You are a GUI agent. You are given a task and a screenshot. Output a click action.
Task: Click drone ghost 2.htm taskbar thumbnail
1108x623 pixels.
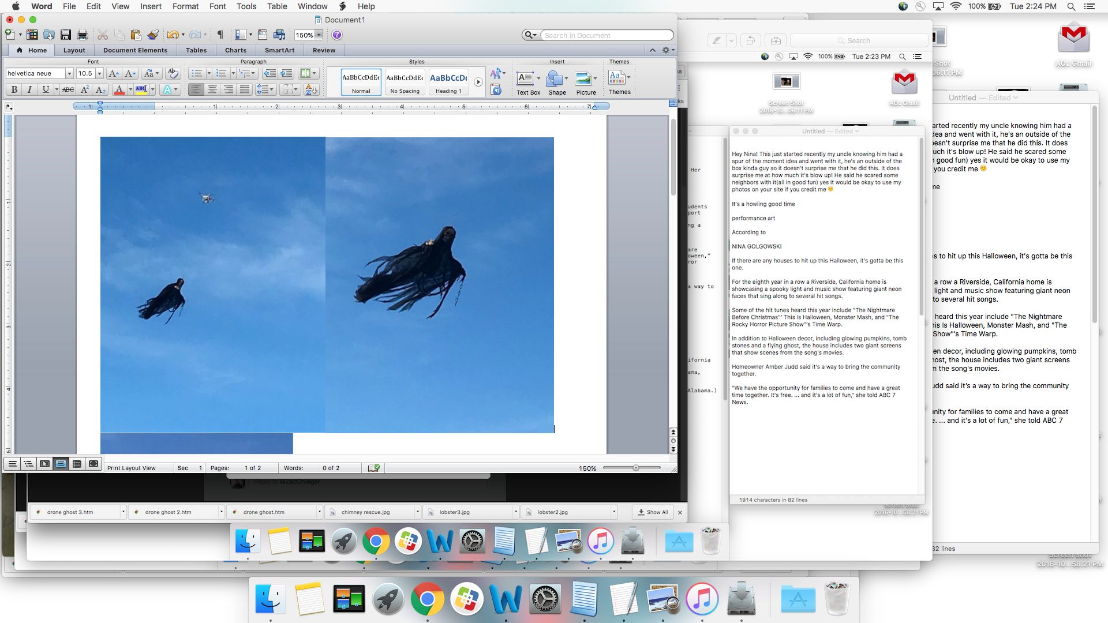pyautogui.click(x=168, y=512)
